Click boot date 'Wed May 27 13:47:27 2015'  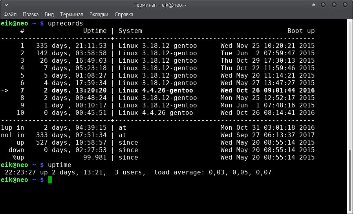coord(267,83)
